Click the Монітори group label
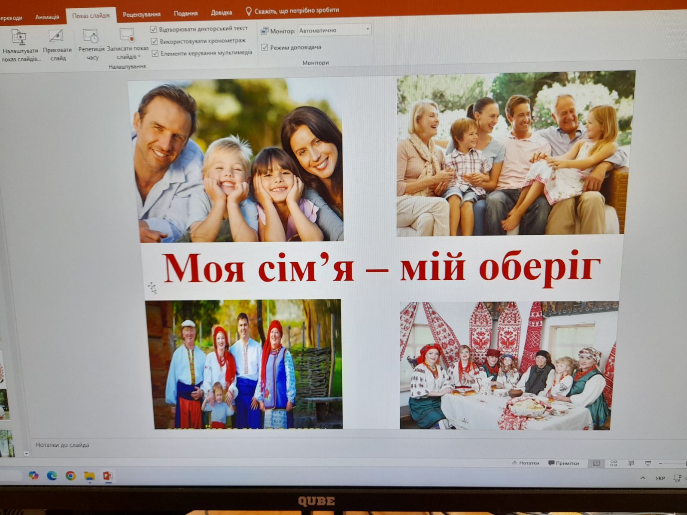Viewport: 687px width, 515px height. (x=316, y=63)
